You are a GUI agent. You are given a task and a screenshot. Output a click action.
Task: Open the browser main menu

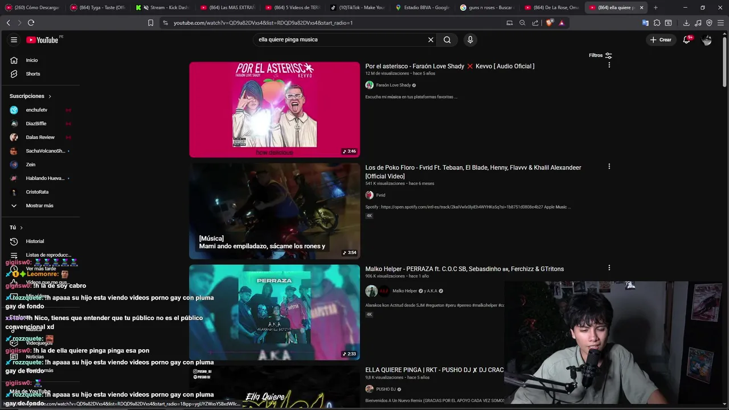point(720,23)
